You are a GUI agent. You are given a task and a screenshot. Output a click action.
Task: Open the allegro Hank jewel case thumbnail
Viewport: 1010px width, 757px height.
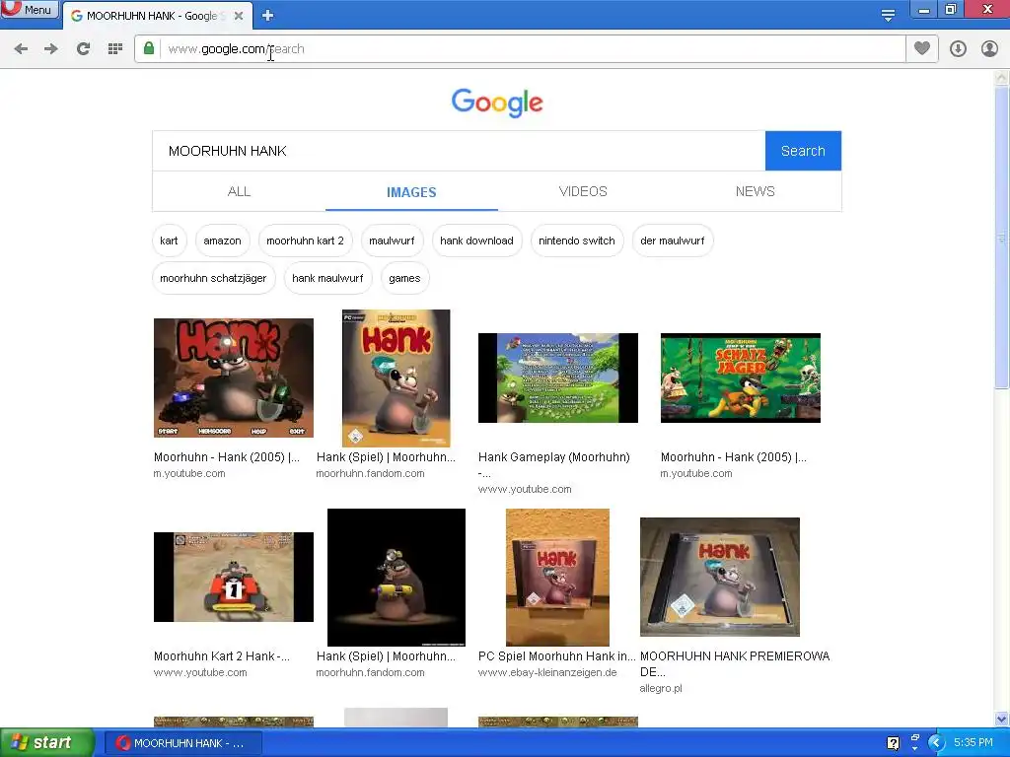pos(720,577)
